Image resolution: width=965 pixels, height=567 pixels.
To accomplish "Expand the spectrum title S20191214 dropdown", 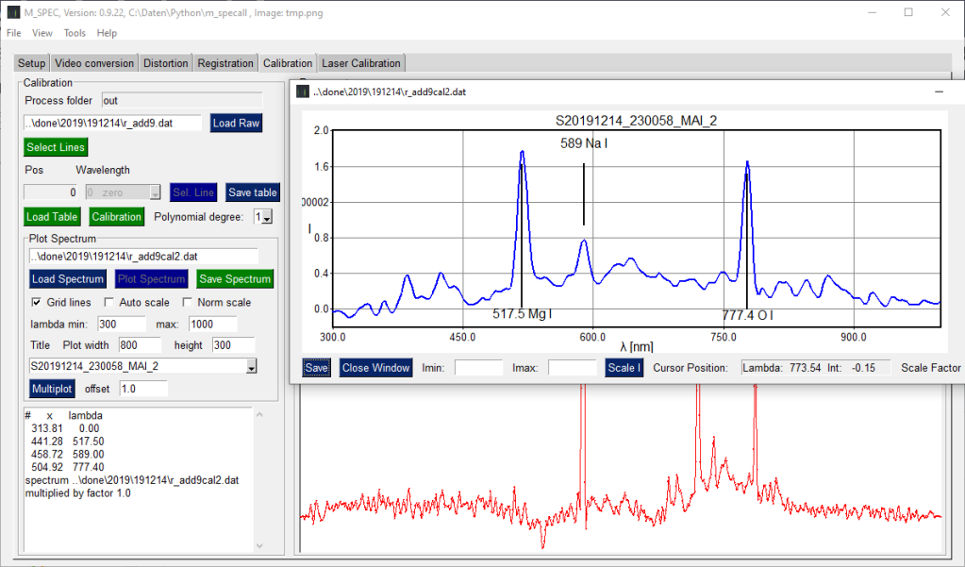I will tap(252, 367).
